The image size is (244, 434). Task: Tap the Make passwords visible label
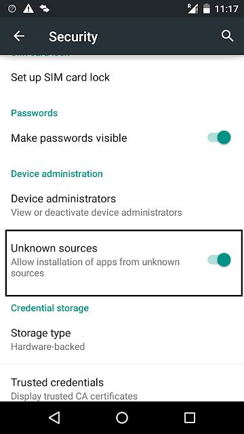point(69,138)
